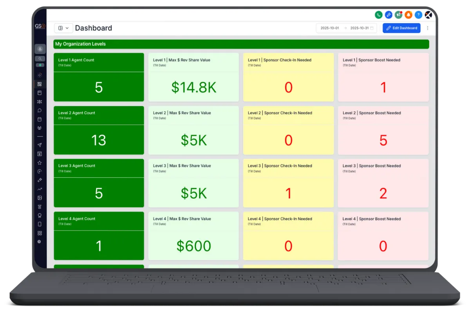Open Level 4 Sponsor Check-In Needed card
The width and height of the screenshot is (470, 313).
pos(288,236)
